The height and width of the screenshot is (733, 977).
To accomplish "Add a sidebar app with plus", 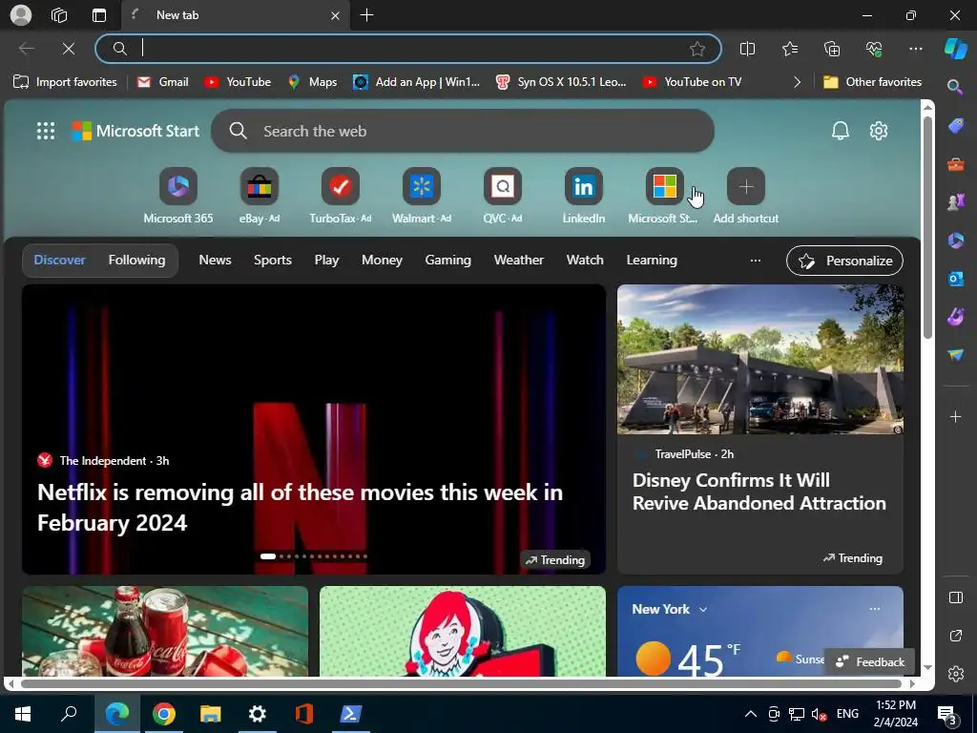I will point(956,416).
